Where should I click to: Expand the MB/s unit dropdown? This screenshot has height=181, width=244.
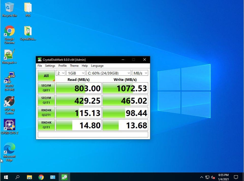(x=140, y=73)
